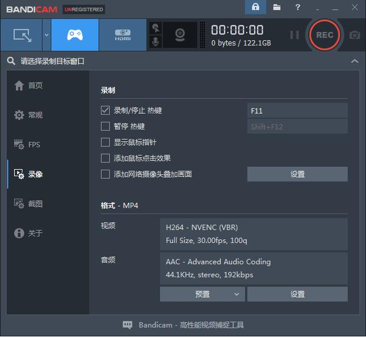Open the screen mode dropdown arrow
The height and width of the screenshot is (337, 366).
pyautogui.click(x=47, y=35)
